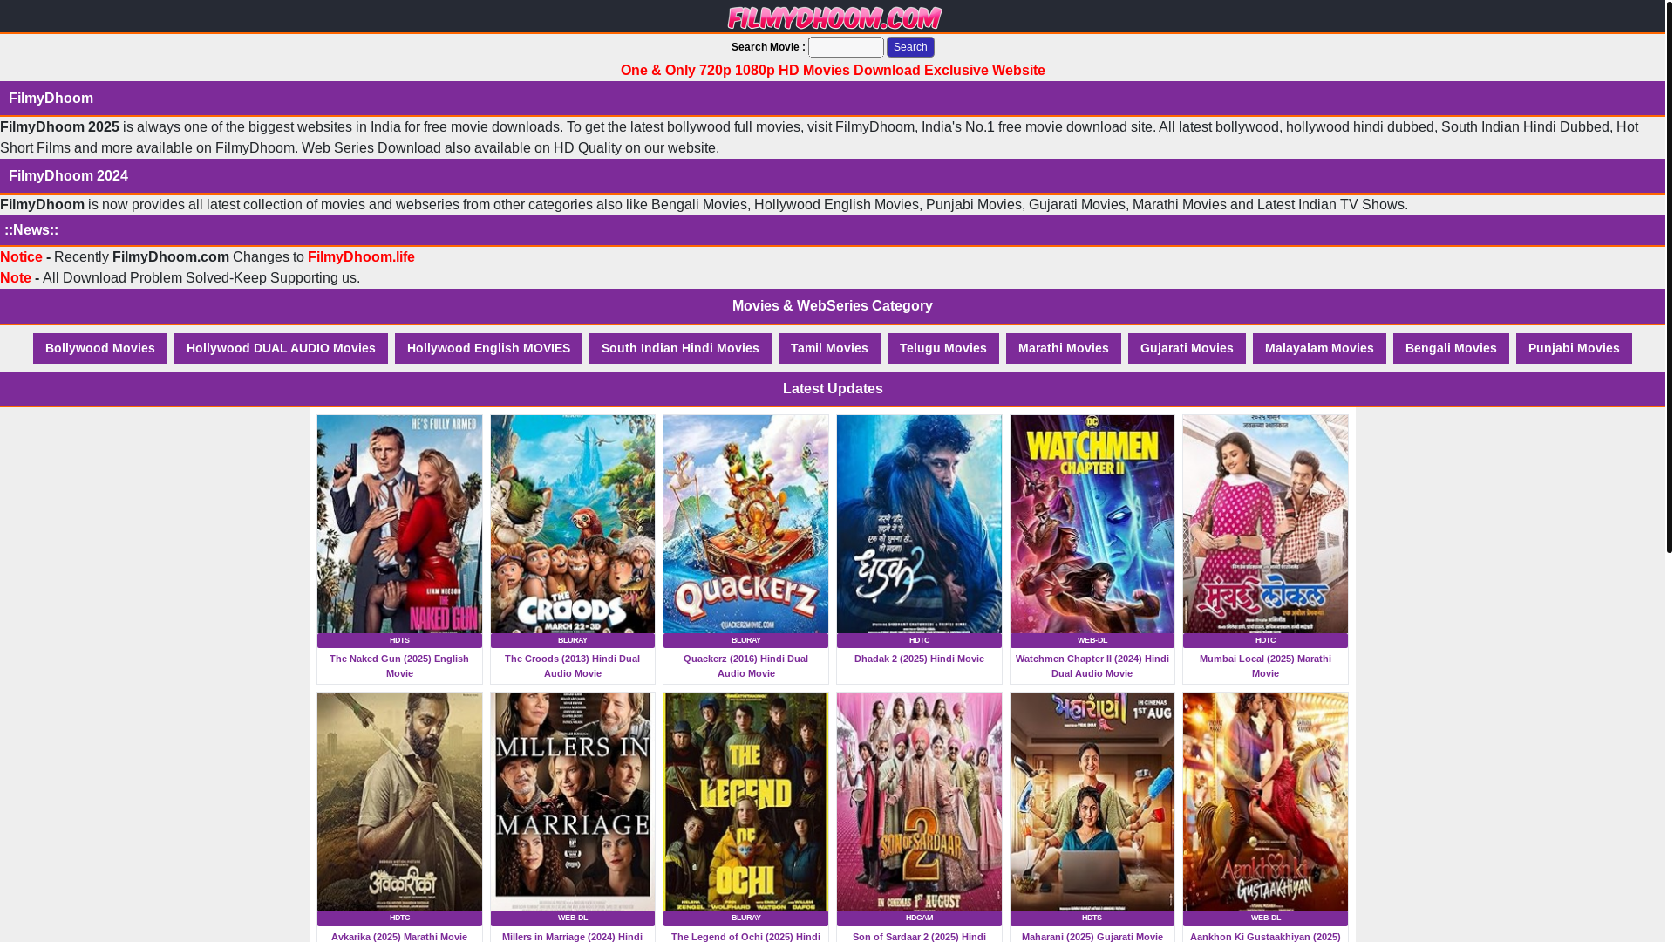Image resolution: width=1674 pixels, height=942 pixels.
Task: Open Dhadak 2 poster thumbnail
Action: click(919, 523)
